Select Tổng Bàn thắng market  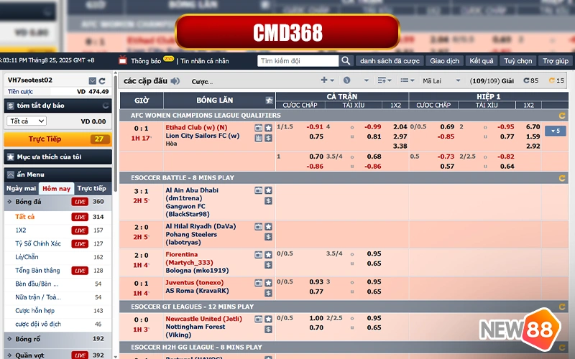[x=37, y=271]
